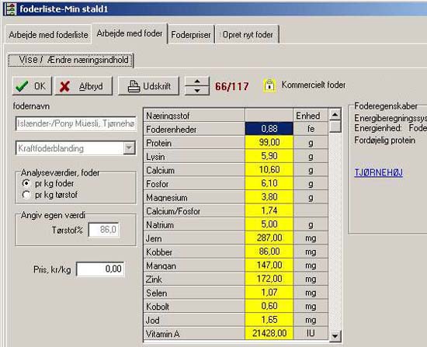Click the Protein value 99,00 cell
The height and width of the screenshot is (347, 427).
[x=269, y=143]
